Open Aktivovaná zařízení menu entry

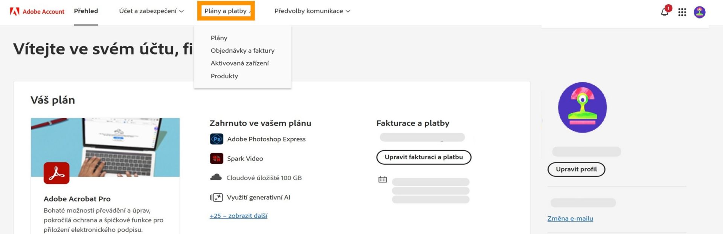[239, 63]
